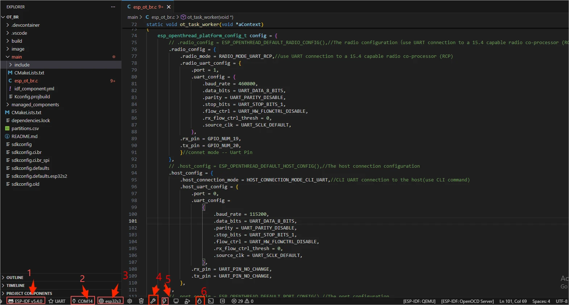Click the build, flash and monitor flame icon
Image resolution: width=569 pixels, height=305 pixels.
199,301
